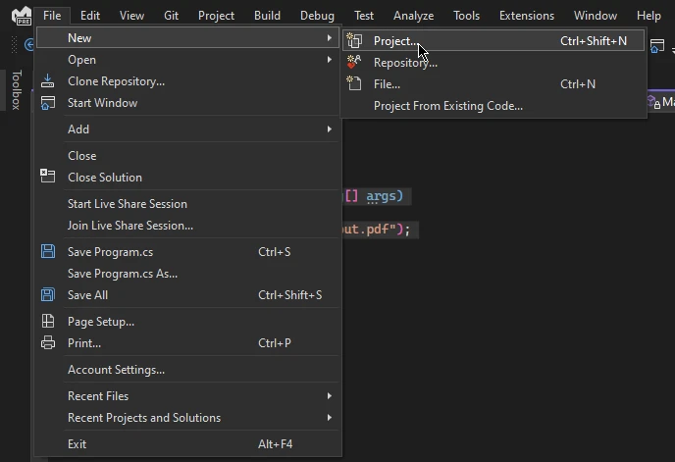Click the New Project icon in submenu

click(355, 41)
